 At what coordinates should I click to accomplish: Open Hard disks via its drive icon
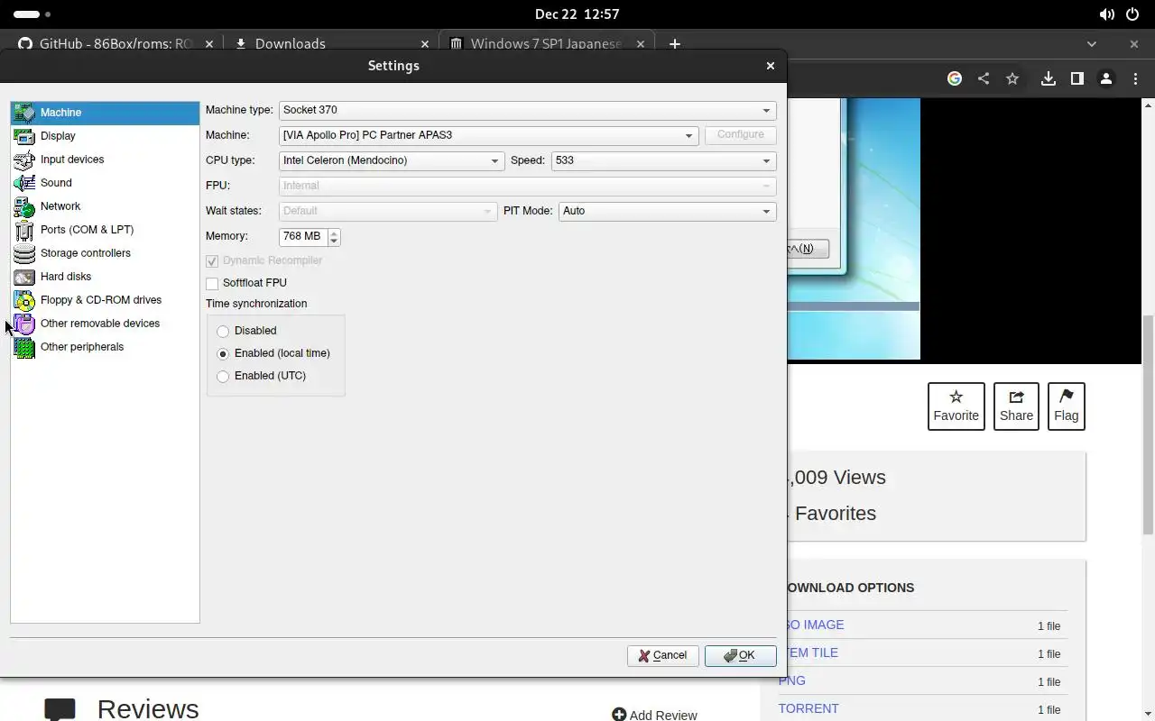24,277
